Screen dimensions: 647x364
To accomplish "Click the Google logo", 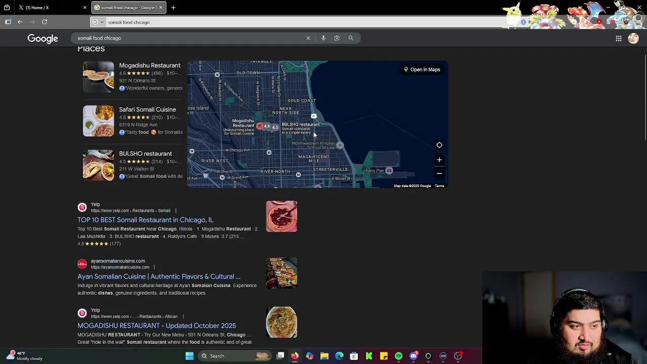I will tap(43, 38).
